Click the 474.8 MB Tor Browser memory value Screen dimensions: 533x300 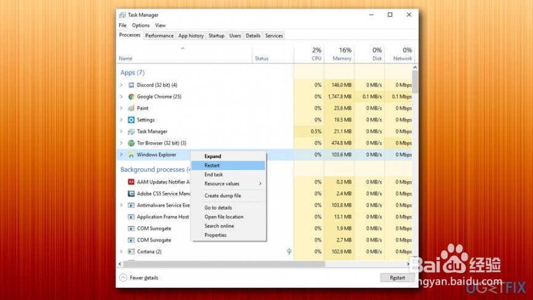coord(342,143)
